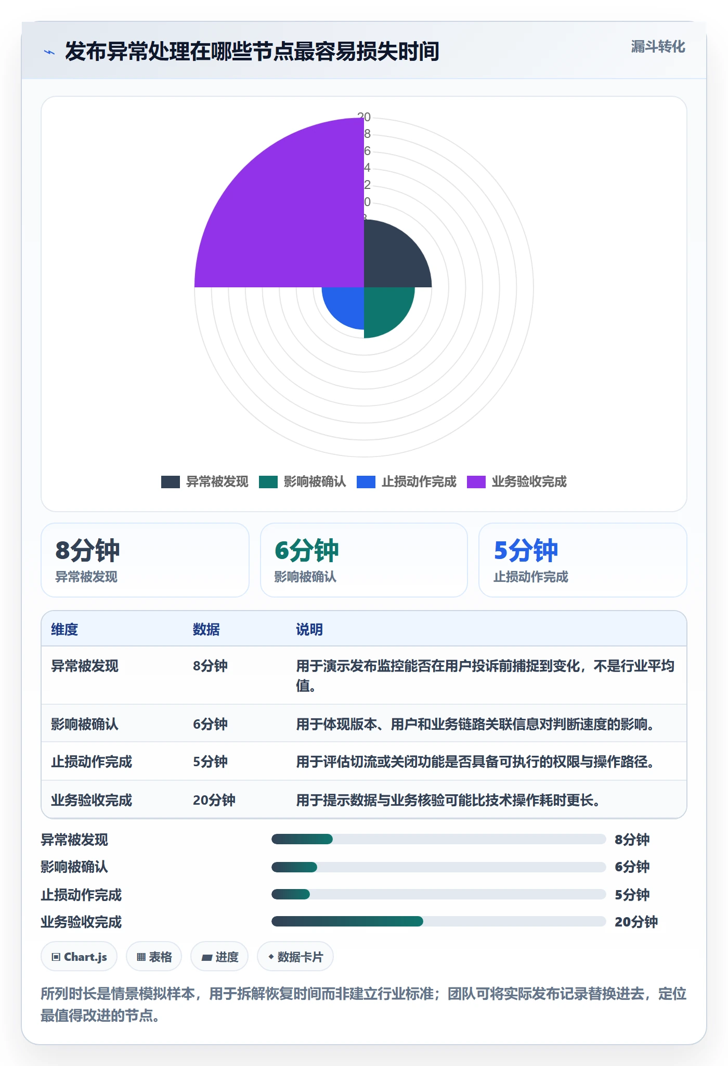Click the 业务验收完成 progress bar

pos(438,921)
